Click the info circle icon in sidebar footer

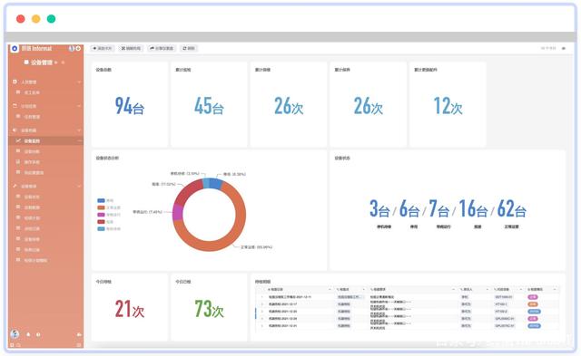(38, 334)
